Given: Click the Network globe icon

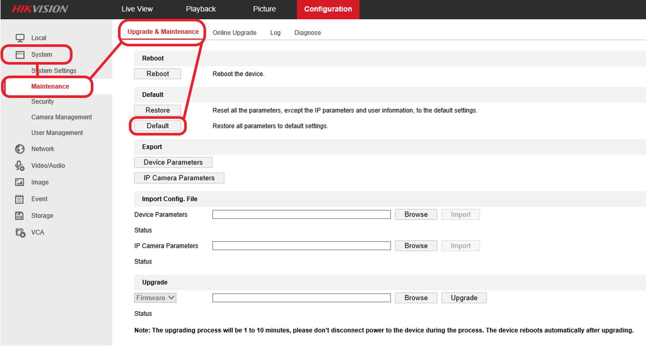Looking at the screenshot, I should click(x=20, y=149).
